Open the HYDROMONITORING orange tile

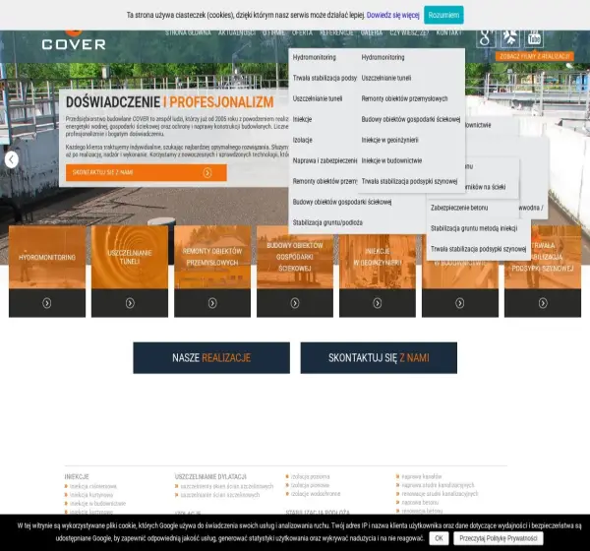(x=47, y=257)
